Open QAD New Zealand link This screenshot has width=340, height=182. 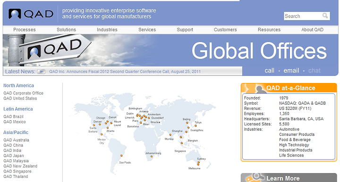(20, 166)
